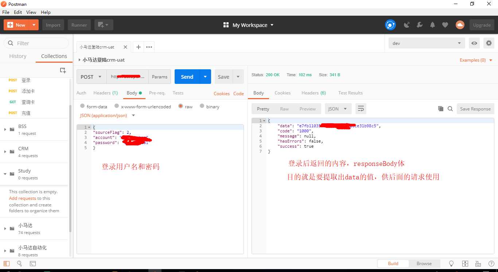498x272 pixels.
Task: Collapse the Study collection
Action: 5,174
